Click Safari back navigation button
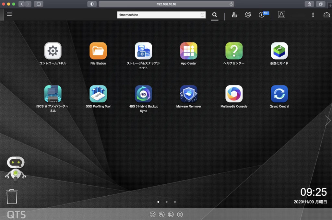This screenshot has height=220, width=332. click(22, 4)
